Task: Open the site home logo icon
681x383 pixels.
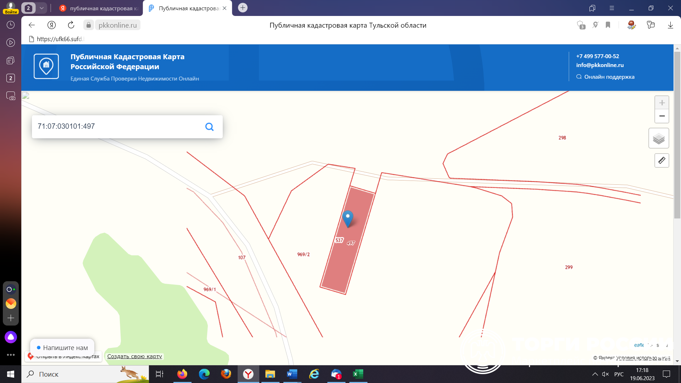Action: 46,66
